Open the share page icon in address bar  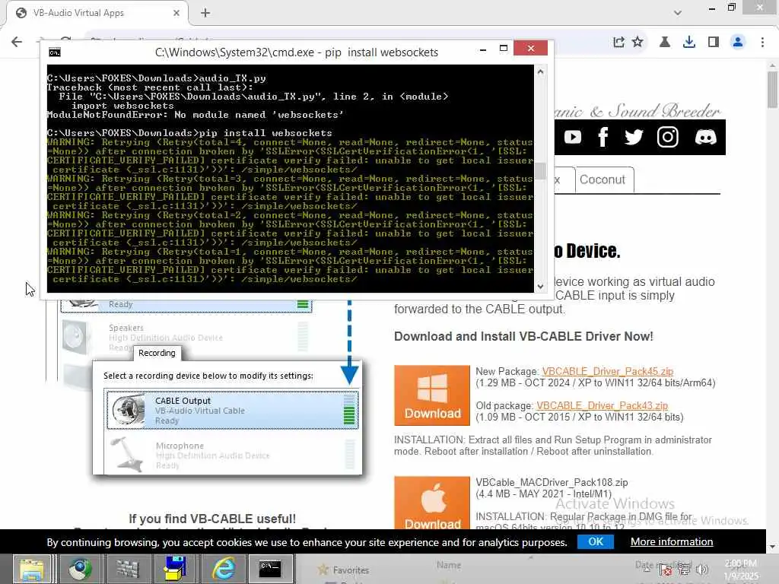click(x=618, y=43)
